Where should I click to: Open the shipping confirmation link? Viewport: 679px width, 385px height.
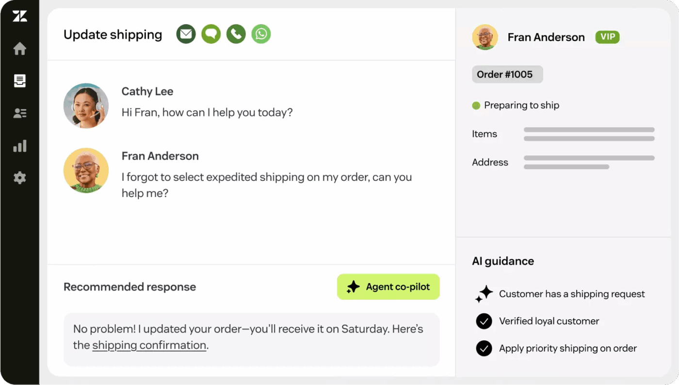(149, 345)
